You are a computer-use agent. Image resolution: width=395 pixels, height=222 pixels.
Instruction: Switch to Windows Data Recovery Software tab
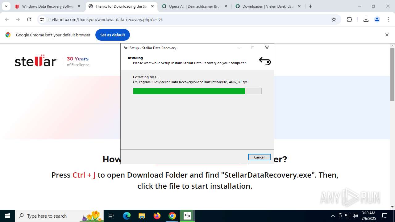tap(48, 6)
